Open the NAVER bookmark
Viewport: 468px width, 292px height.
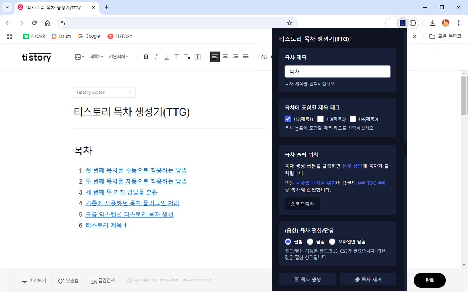coord(34,36)
